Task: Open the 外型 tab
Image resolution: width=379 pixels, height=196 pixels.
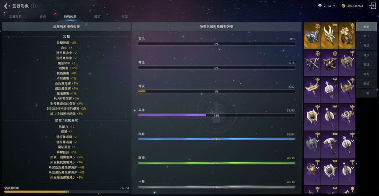Action: 125,17
